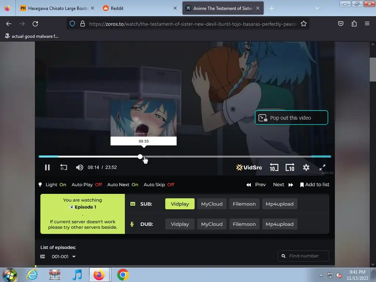Bookmark this page with star
The width and height of the screenshot is (376, 282).
pyautogui.click(x=304, y=24)
